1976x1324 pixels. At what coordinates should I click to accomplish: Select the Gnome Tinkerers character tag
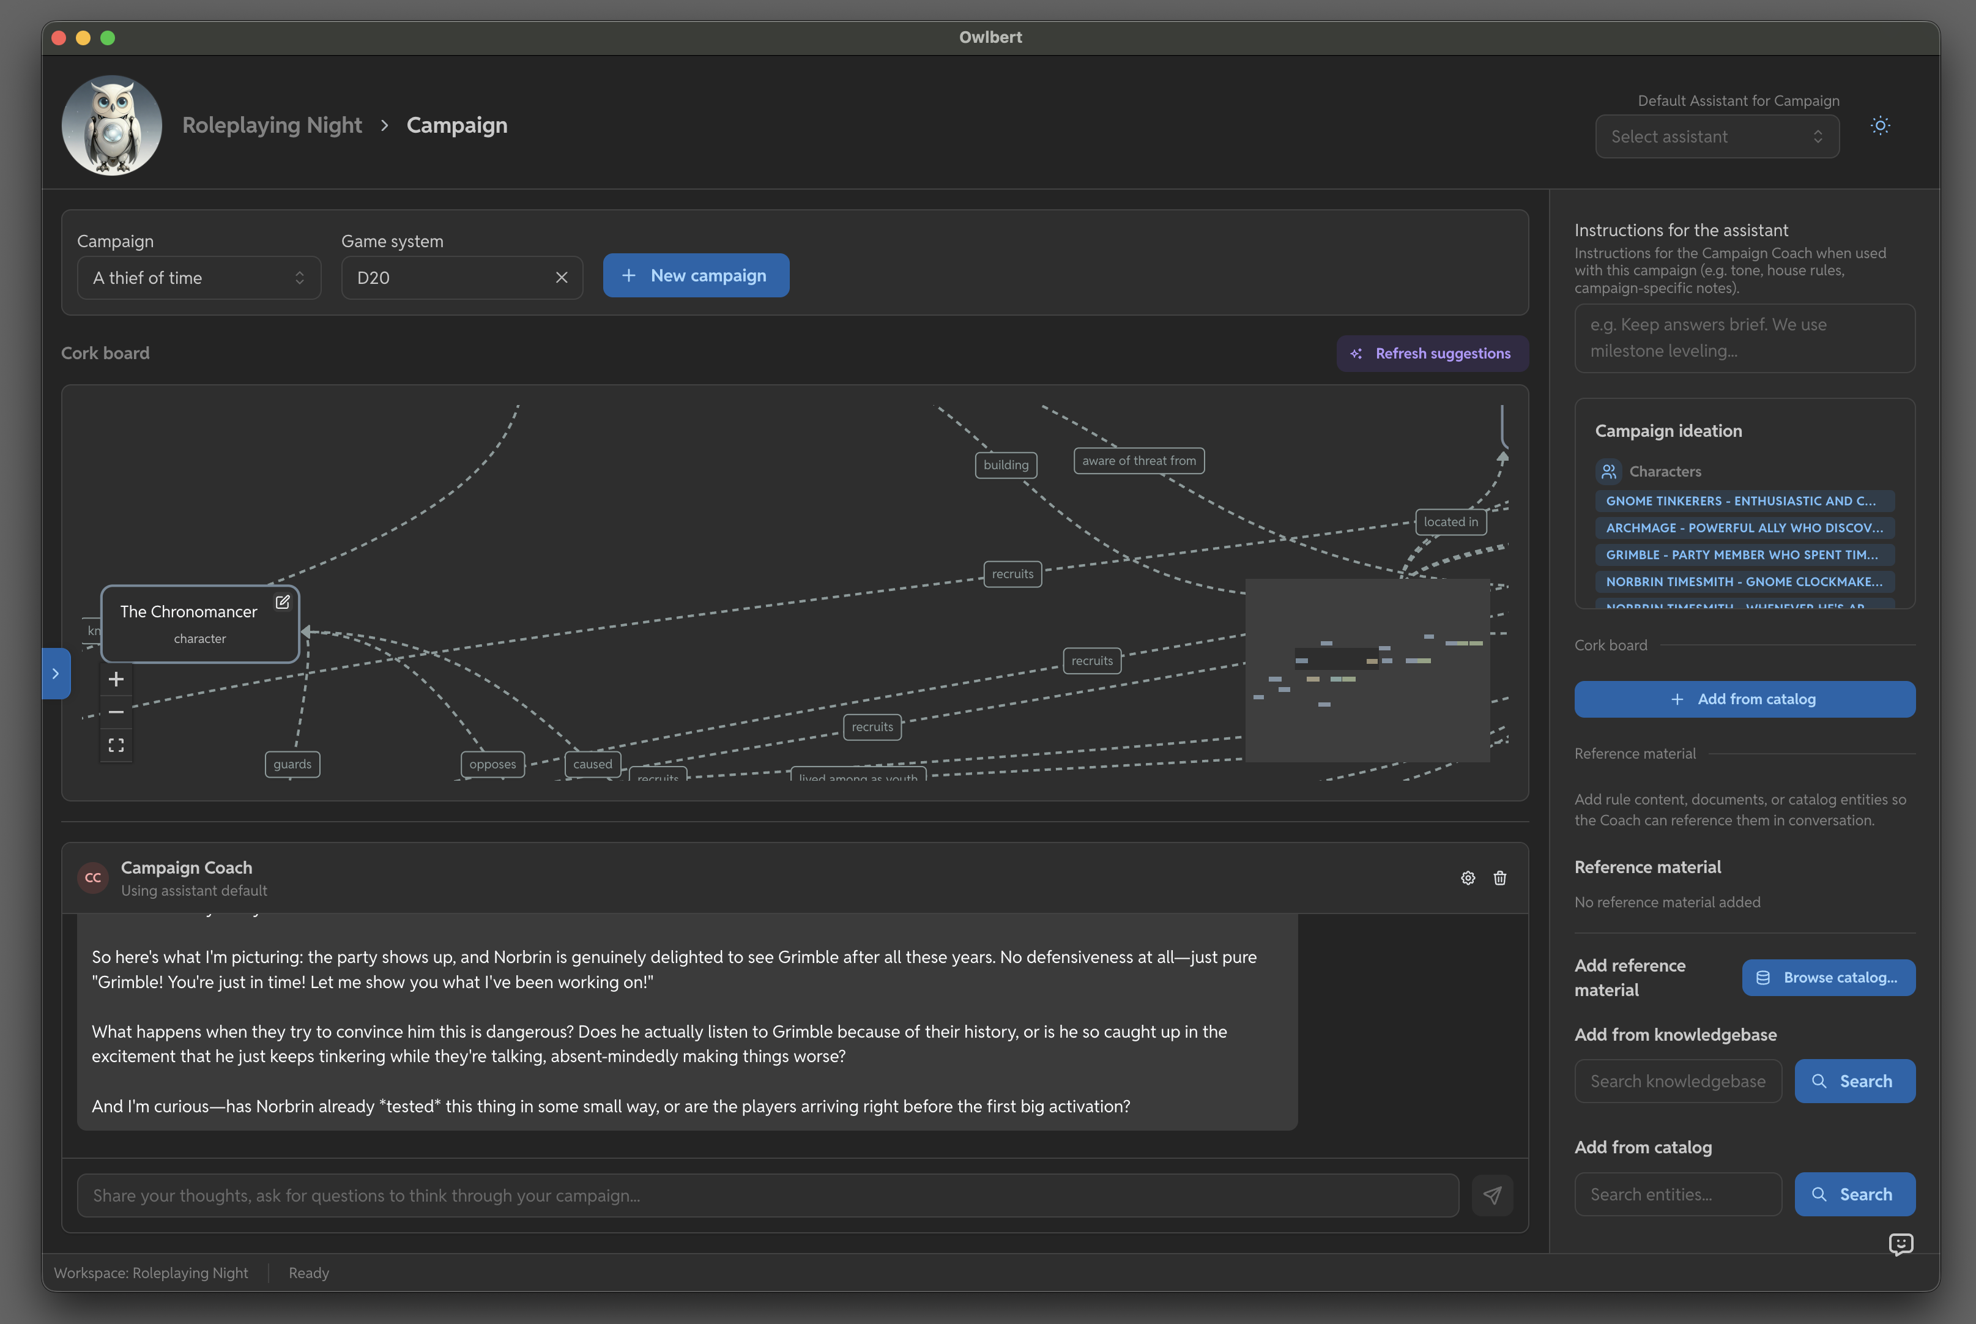click(x=1744, y=500)
